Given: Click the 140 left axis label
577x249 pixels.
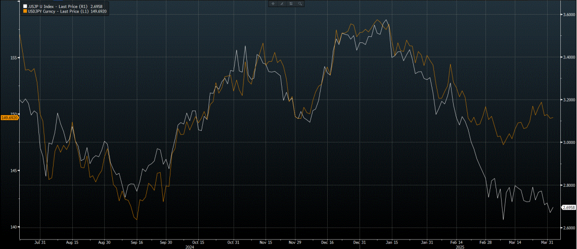Looking at the screenshot, I should (x=15, y=227).
